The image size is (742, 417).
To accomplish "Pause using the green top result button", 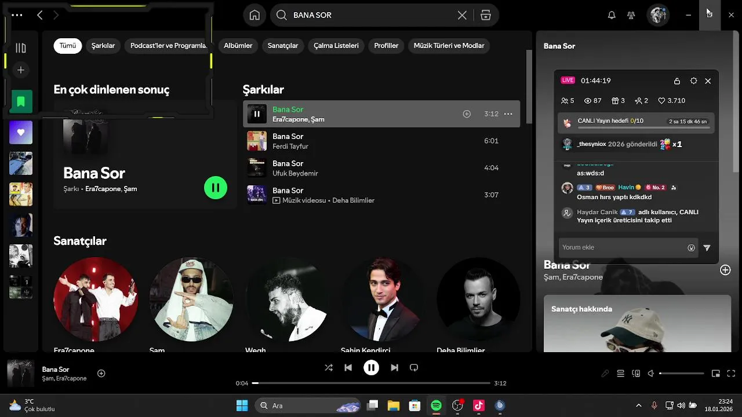I will [x=216, y=188].
